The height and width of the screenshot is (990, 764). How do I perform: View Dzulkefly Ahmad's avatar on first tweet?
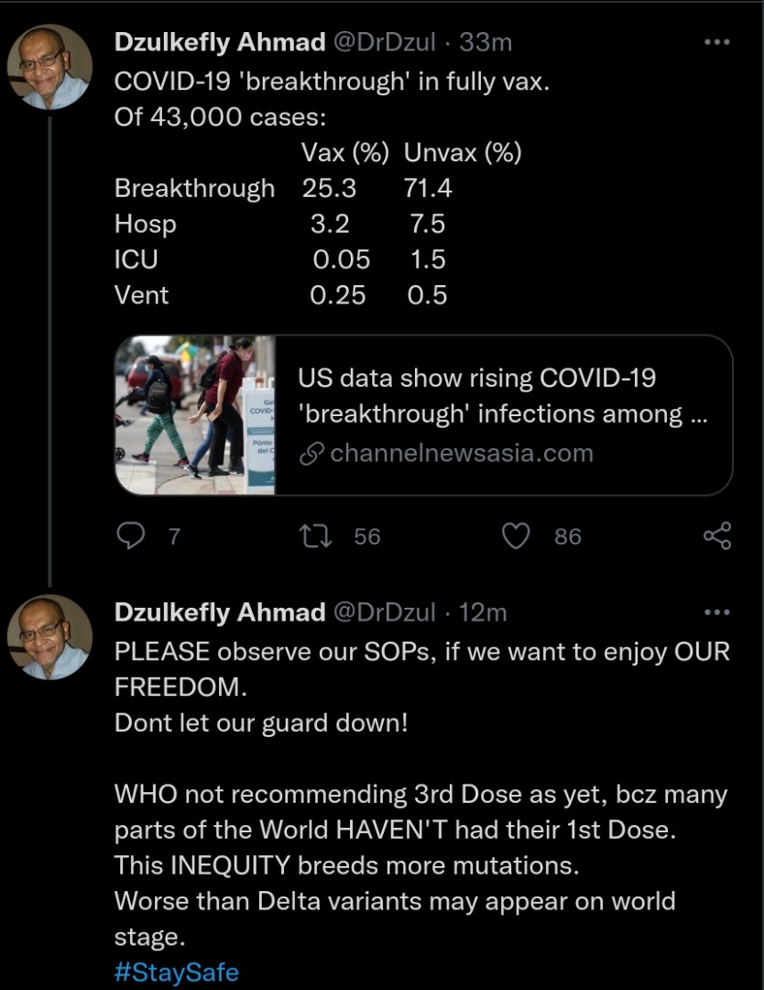(49, 66)
